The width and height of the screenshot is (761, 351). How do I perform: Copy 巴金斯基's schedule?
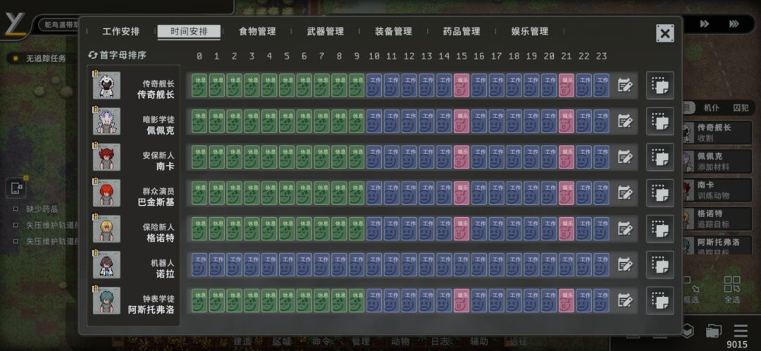click(x=660, y=193)
